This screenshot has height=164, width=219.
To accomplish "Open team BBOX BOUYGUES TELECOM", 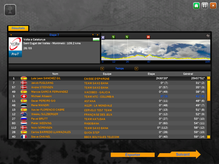I will click(x=102, y=137).
